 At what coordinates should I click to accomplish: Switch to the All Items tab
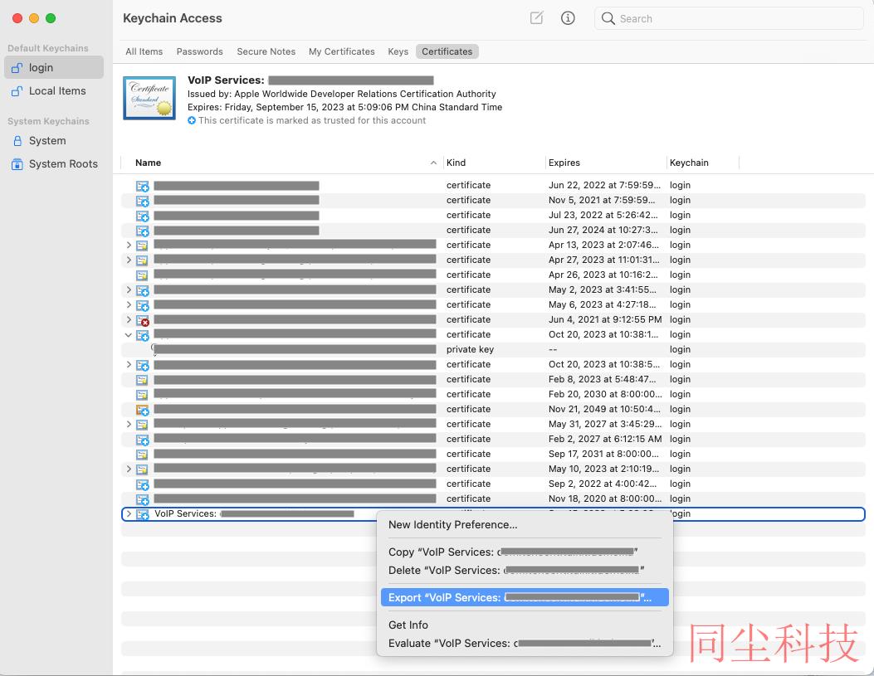pos(144,51)
